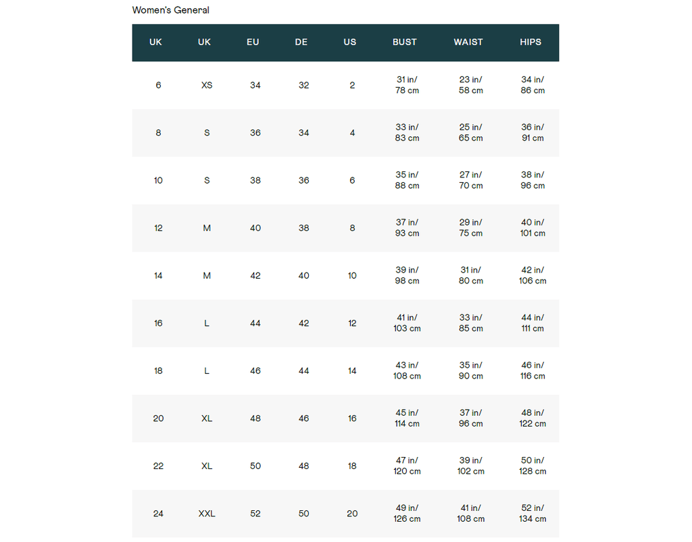The width and height of the screenshot is (692, 542).
Task: Select the WAIST column header
Action: [x=468, y=42]
